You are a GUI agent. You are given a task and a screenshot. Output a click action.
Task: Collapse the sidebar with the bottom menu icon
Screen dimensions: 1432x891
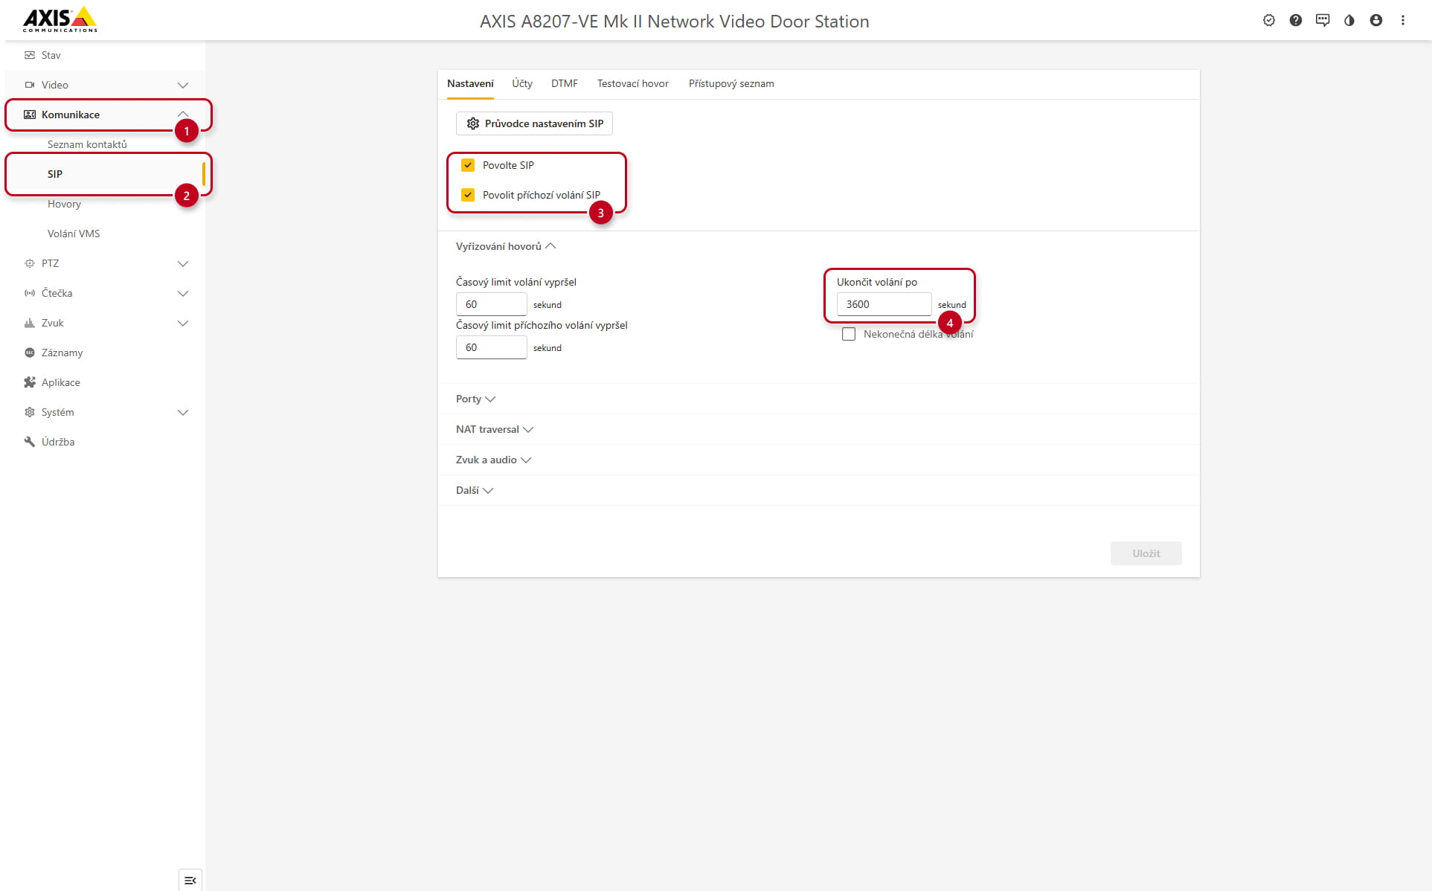pos(190,881)
